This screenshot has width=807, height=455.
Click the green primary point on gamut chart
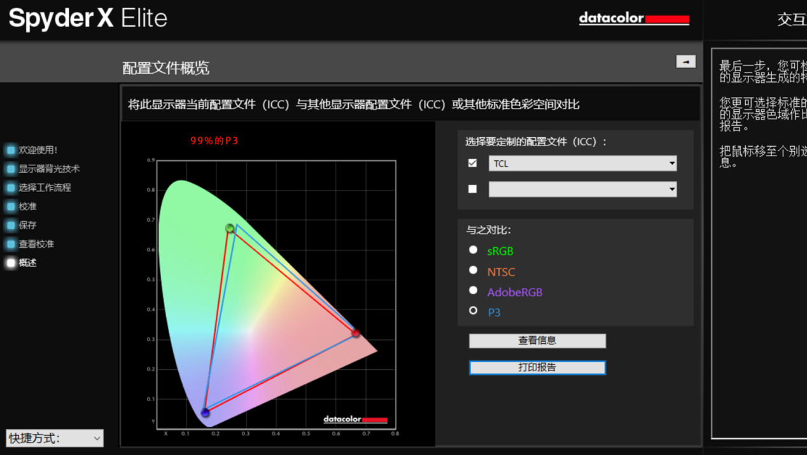pos(230,228)
